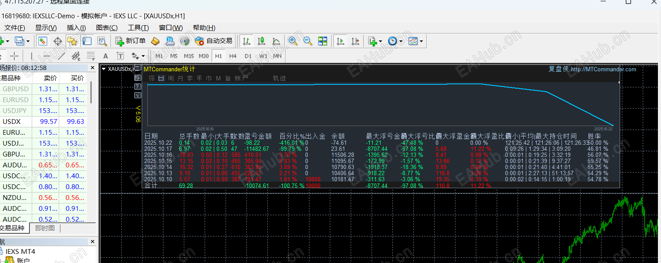Collapse the XAUUSDx,H1 chart object tree
Screen dimensions: 661x263
(103, 68)
